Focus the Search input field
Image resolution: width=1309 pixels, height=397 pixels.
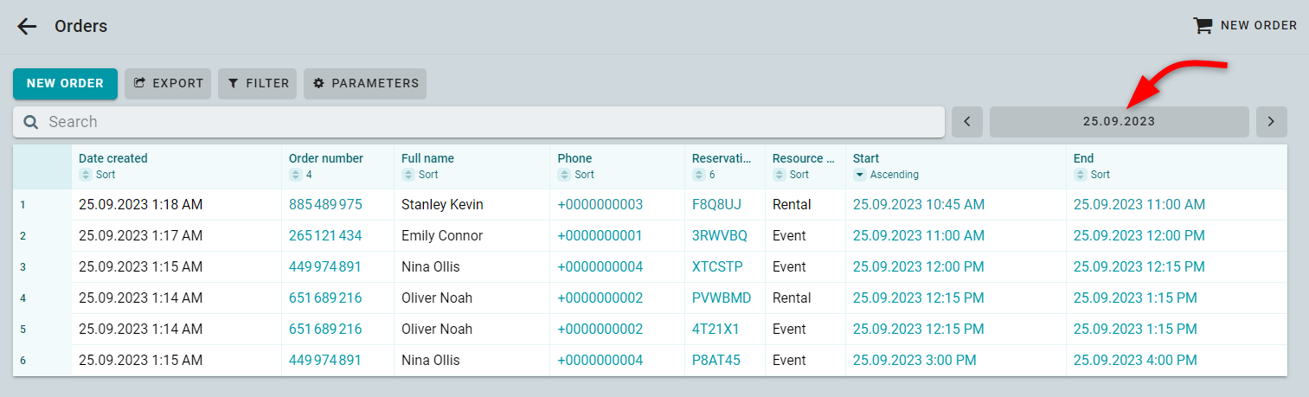tap(493, 122)
